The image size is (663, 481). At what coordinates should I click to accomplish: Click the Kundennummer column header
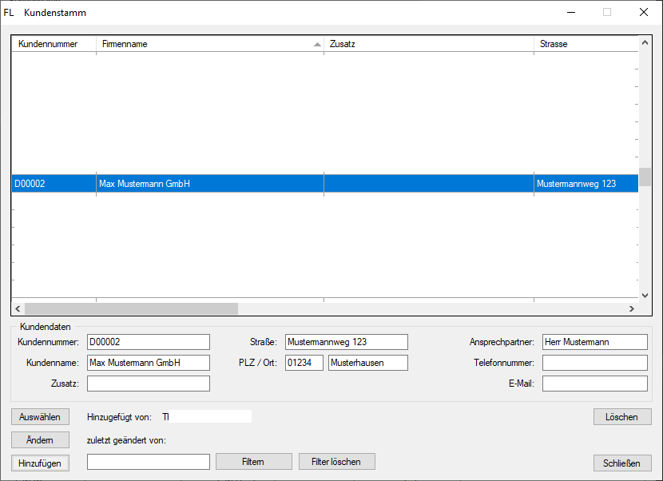tap(54, 44)
